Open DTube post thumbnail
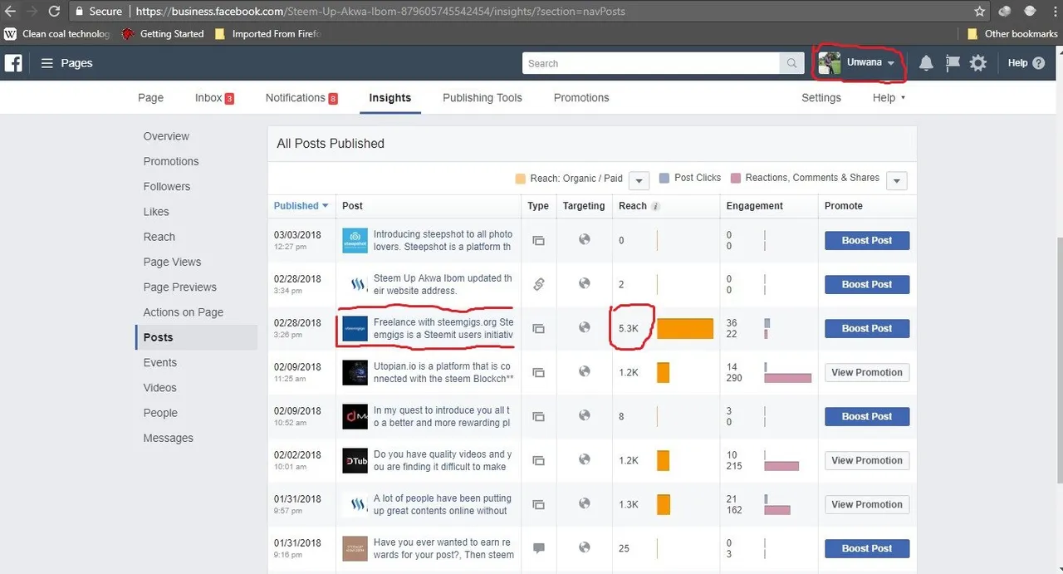The image size is (1063, 574). (x=355, y=460)
